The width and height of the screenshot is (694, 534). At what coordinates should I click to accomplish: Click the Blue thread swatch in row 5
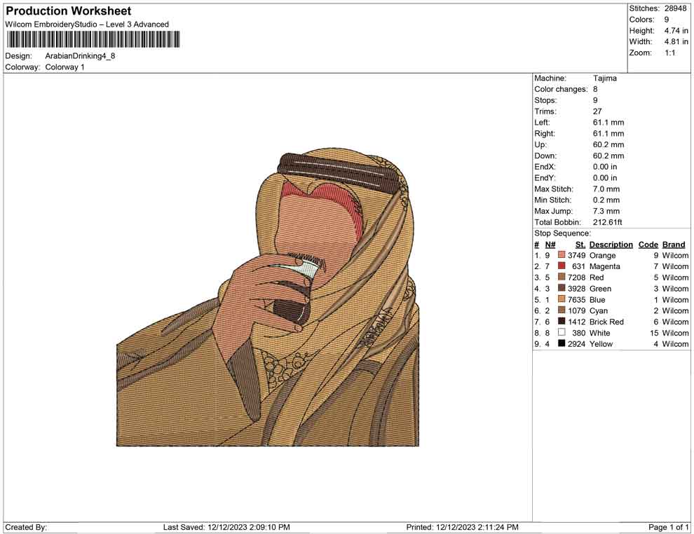(562, 299)
